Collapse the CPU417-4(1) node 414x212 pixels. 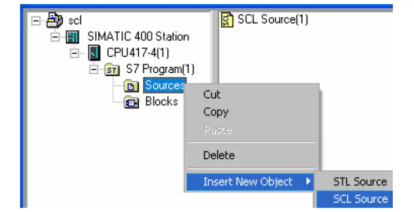[x=75, y=54]
